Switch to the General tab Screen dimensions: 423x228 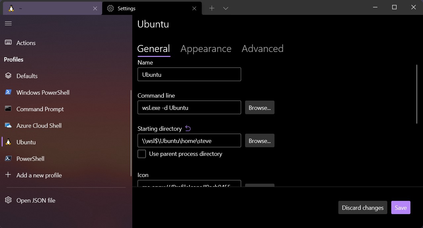153,49
